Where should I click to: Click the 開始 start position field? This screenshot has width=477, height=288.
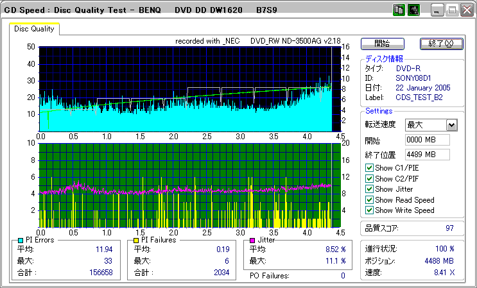pos(427,140)
